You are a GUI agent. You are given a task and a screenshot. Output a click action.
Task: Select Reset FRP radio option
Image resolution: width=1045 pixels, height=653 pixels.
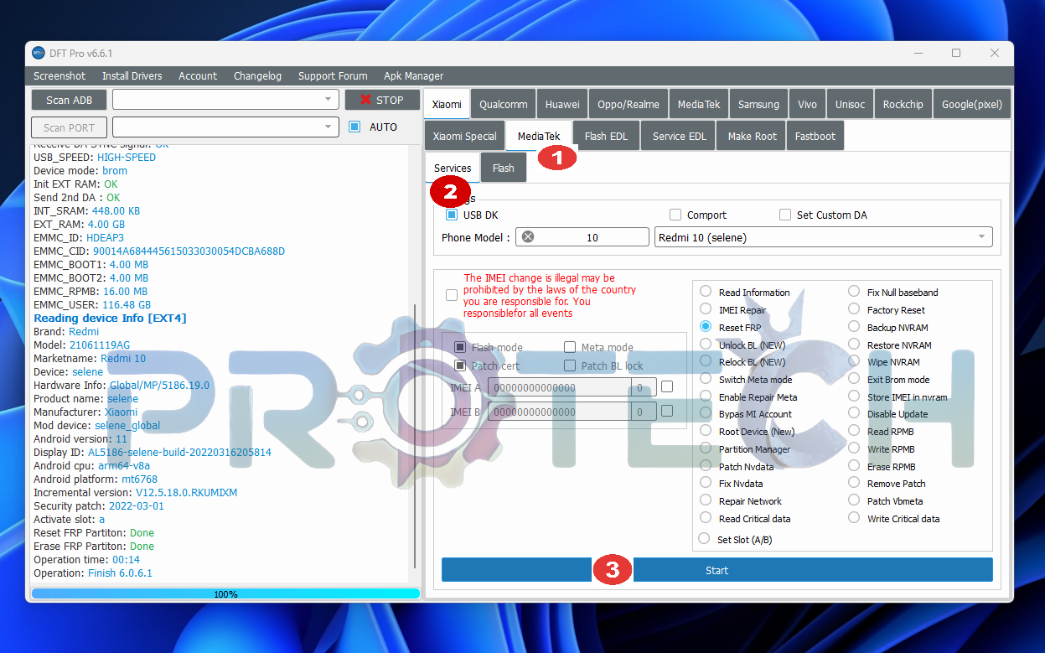click(706, 326)
